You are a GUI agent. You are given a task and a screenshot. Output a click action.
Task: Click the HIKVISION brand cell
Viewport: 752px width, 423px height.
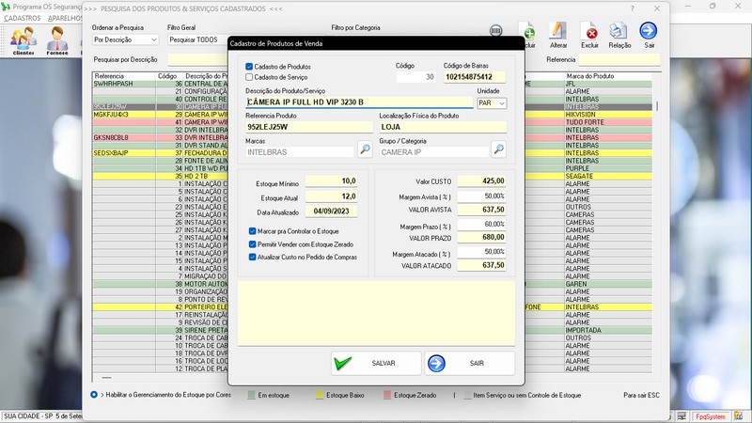click(x=607, y=115)
